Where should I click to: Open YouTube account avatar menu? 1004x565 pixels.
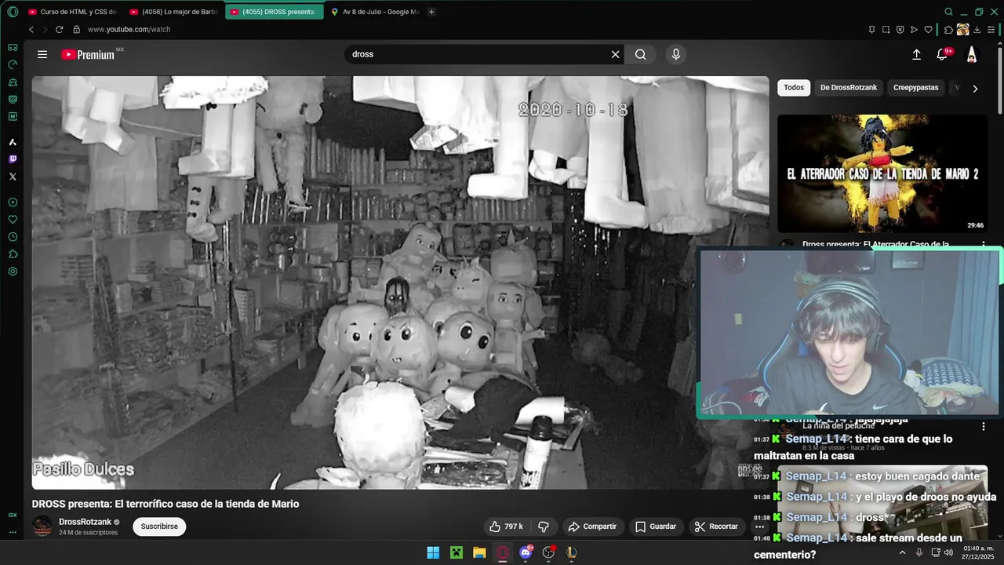[972, 54]
